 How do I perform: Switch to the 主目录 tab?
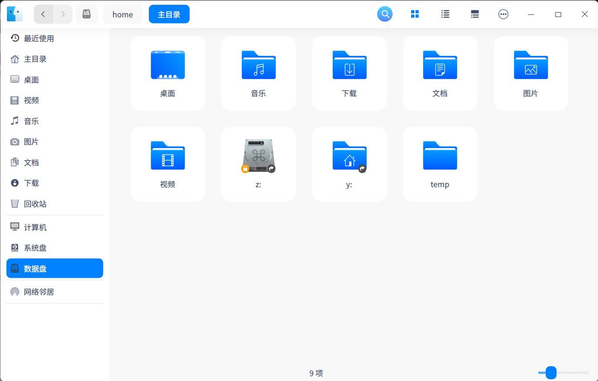(x=169, y=14)
